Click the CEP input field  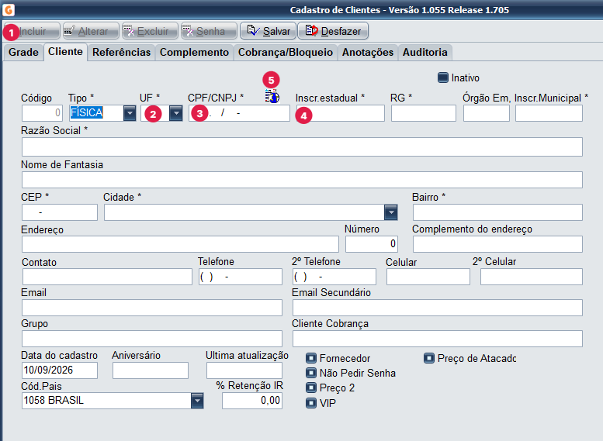point(60,212)
